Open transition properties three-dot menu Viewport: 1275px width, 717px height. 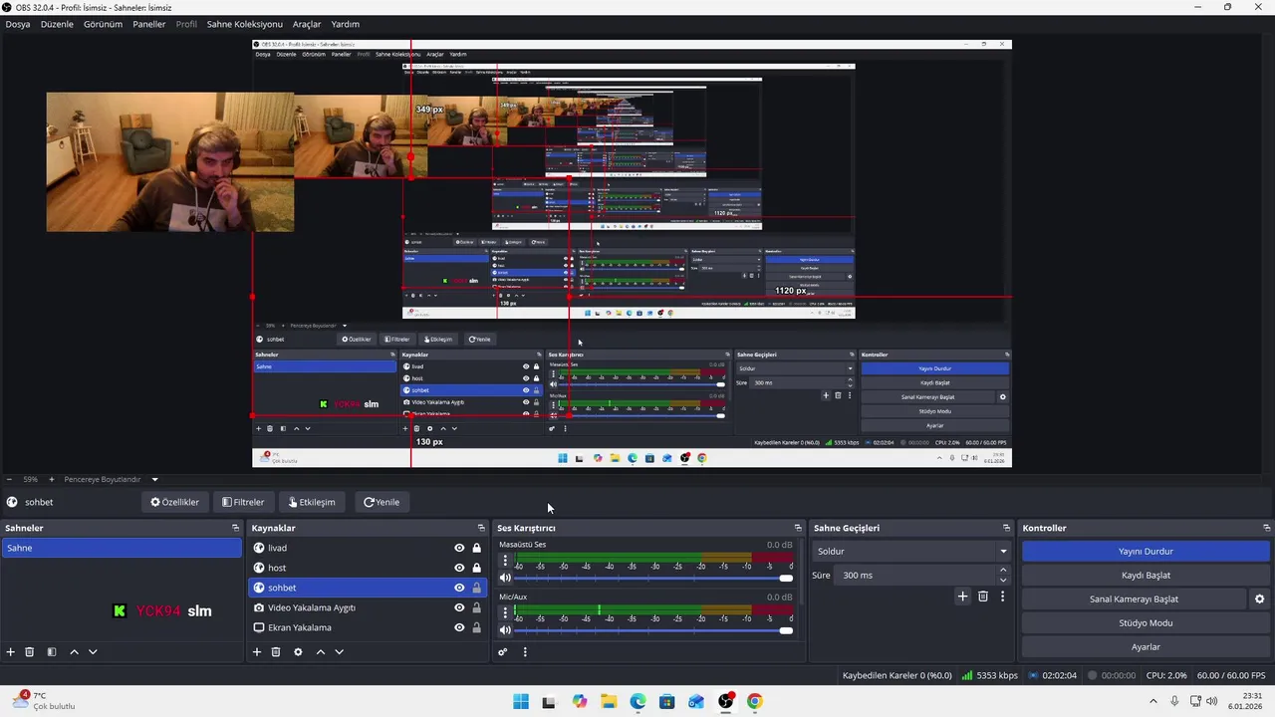(1002, 597)
